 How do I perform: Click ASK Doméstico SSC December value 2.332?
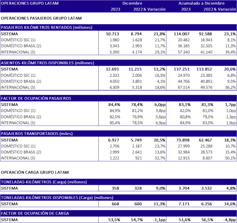tap(115, 75)
